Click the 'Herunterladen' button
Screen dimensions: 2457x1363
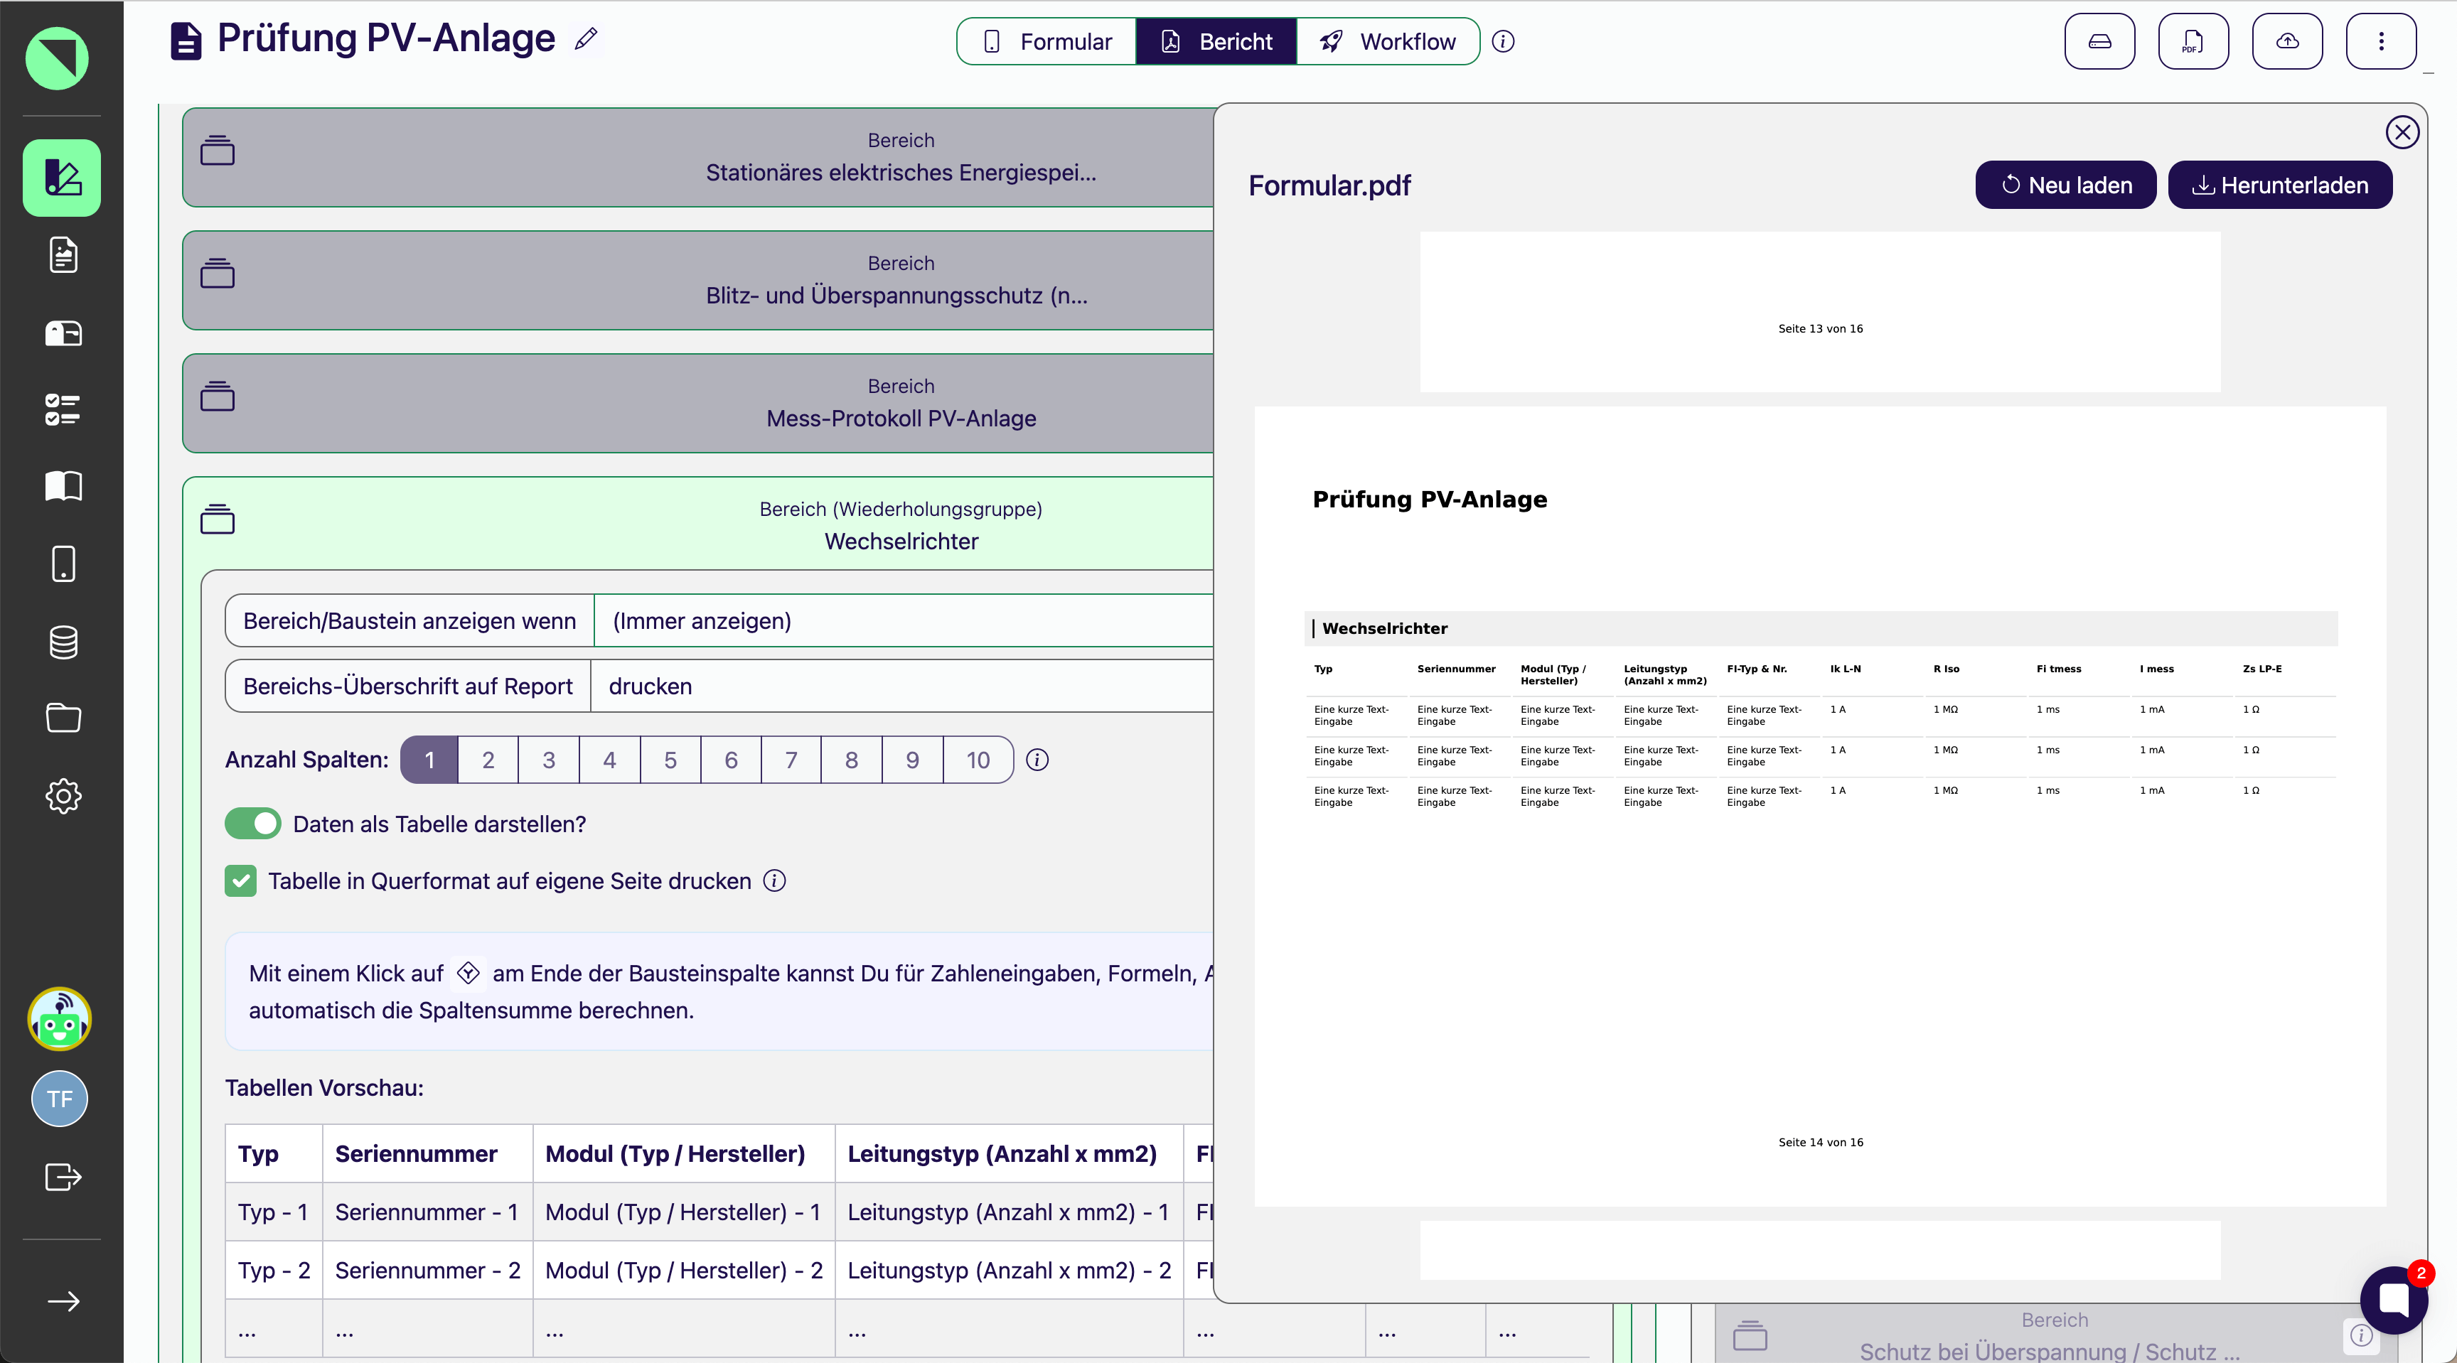(x=2279, y=185)
